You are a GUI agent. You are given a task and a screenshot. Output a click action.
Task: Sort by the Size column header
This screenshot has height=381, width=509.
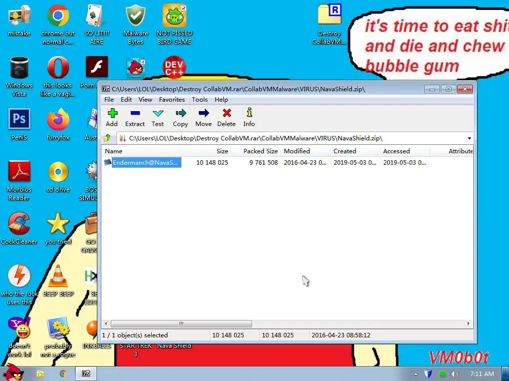coord(206,151)
